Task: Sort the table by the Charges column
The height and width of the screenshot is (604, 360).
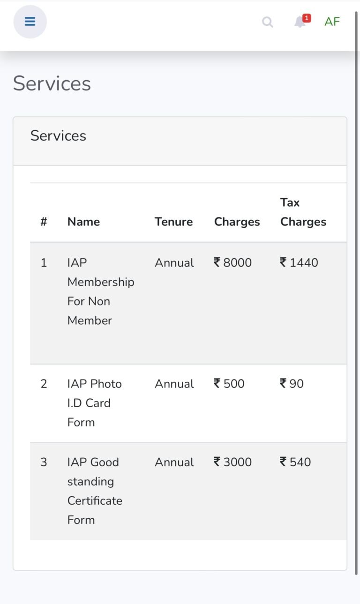Action: (x=237, y=221)
